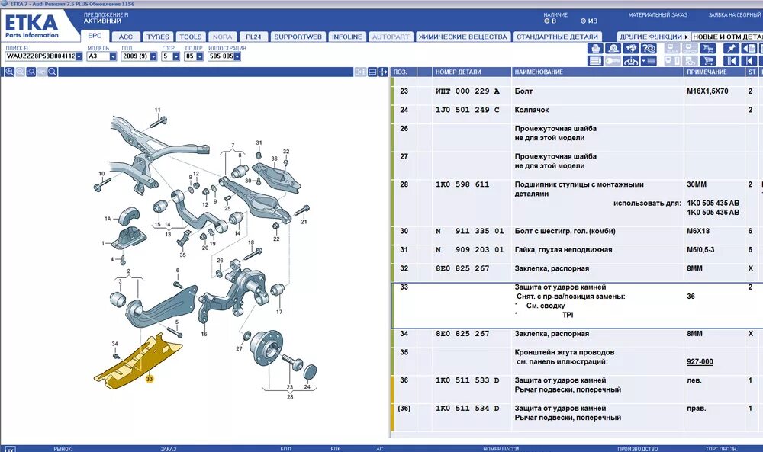This screenshot has width=763, height=452.
Task: Click МАТЕРИАЛЬНЫЙ ЗАКАЗ at top
Action: 658,15
